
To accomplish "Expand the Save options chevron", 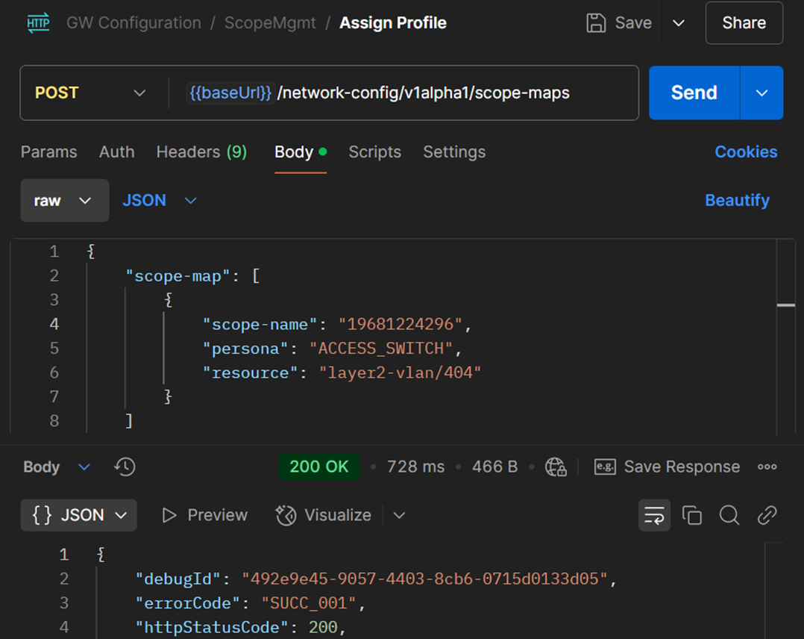I will (x=679, y=23).
